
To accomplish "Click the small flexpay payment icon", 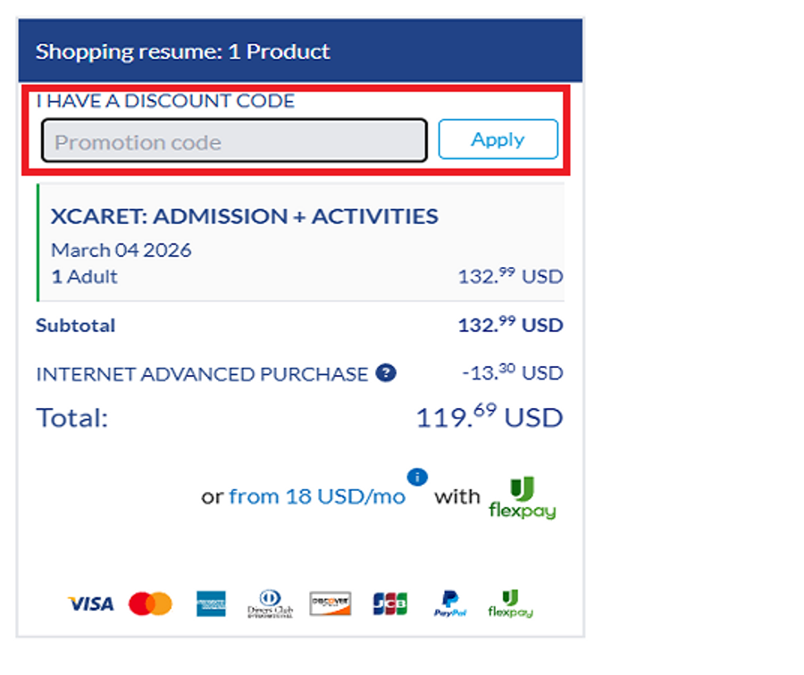I will click(x=510, y=604).
